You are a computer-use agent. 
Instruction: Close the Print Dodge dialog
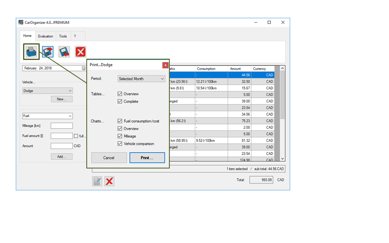(x=165, y=65)
